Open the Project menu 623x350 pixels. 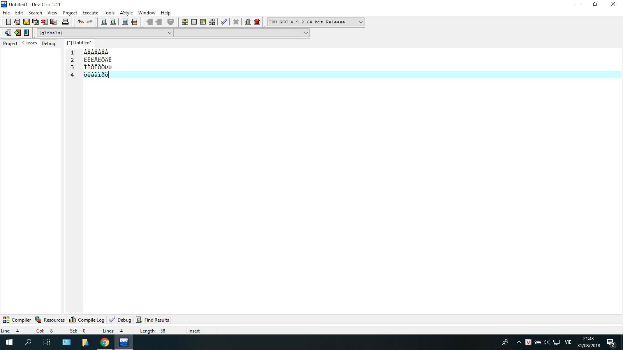(70, 12)
